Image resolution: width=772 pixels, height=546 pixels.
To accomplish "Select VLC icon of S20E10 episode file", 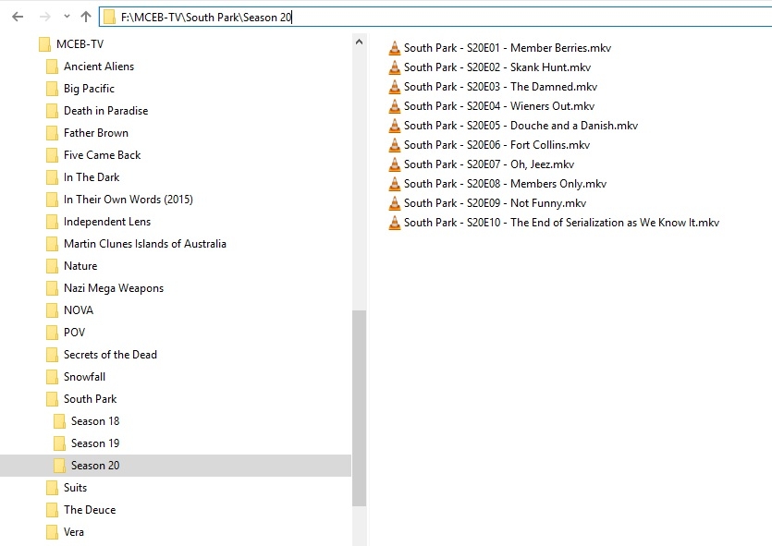I will coord(395,223).
